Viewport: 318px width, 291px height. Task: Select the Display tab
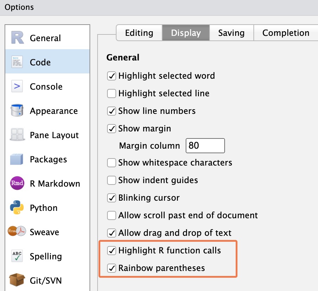[186, 33]
